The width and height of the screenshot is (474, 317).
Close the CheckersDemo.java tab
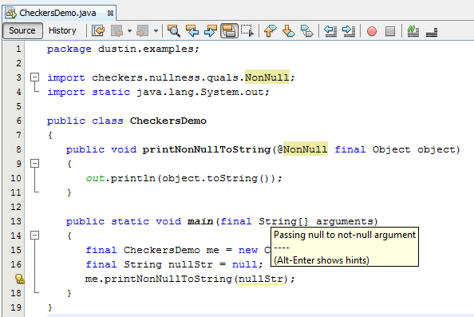tap(110, 14)
